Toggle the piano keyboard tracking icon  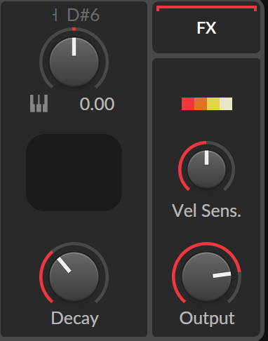(x=39, y=103)
